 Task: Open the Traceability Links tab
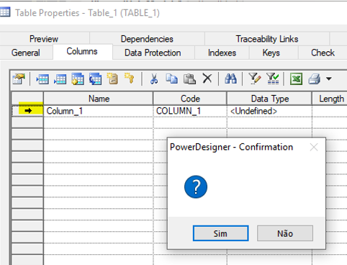click(267, 39)
